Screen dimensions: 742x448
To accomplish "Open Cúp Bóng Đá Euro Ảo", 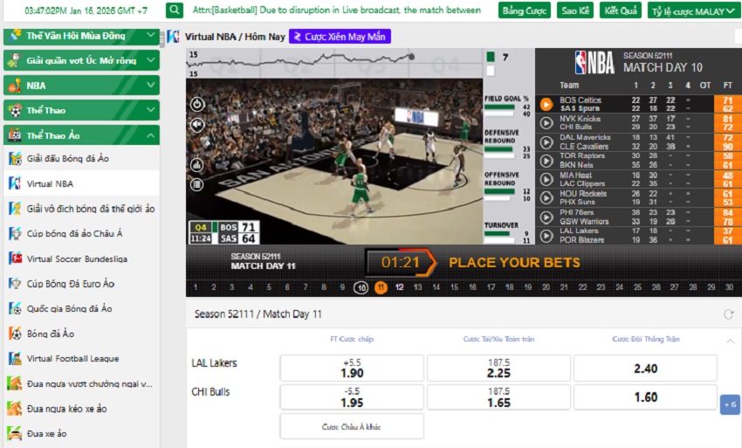I will point(81,284).
